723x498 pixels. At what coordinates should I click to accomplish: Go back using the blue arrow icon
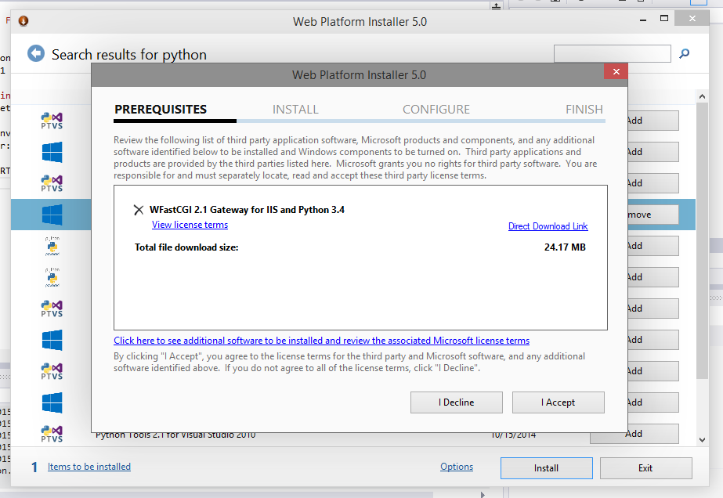coord(36,53)
